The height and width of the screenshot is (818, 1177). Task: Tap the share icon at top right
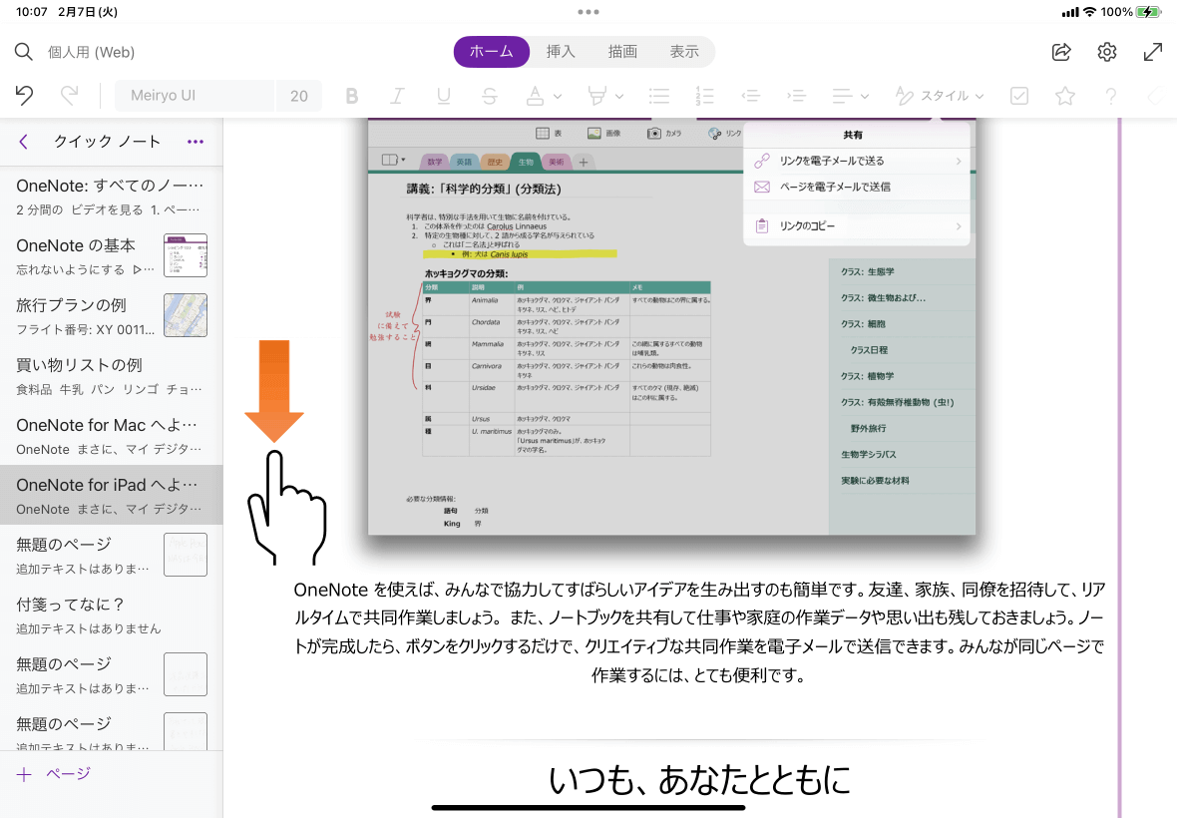click(1061, 52)
